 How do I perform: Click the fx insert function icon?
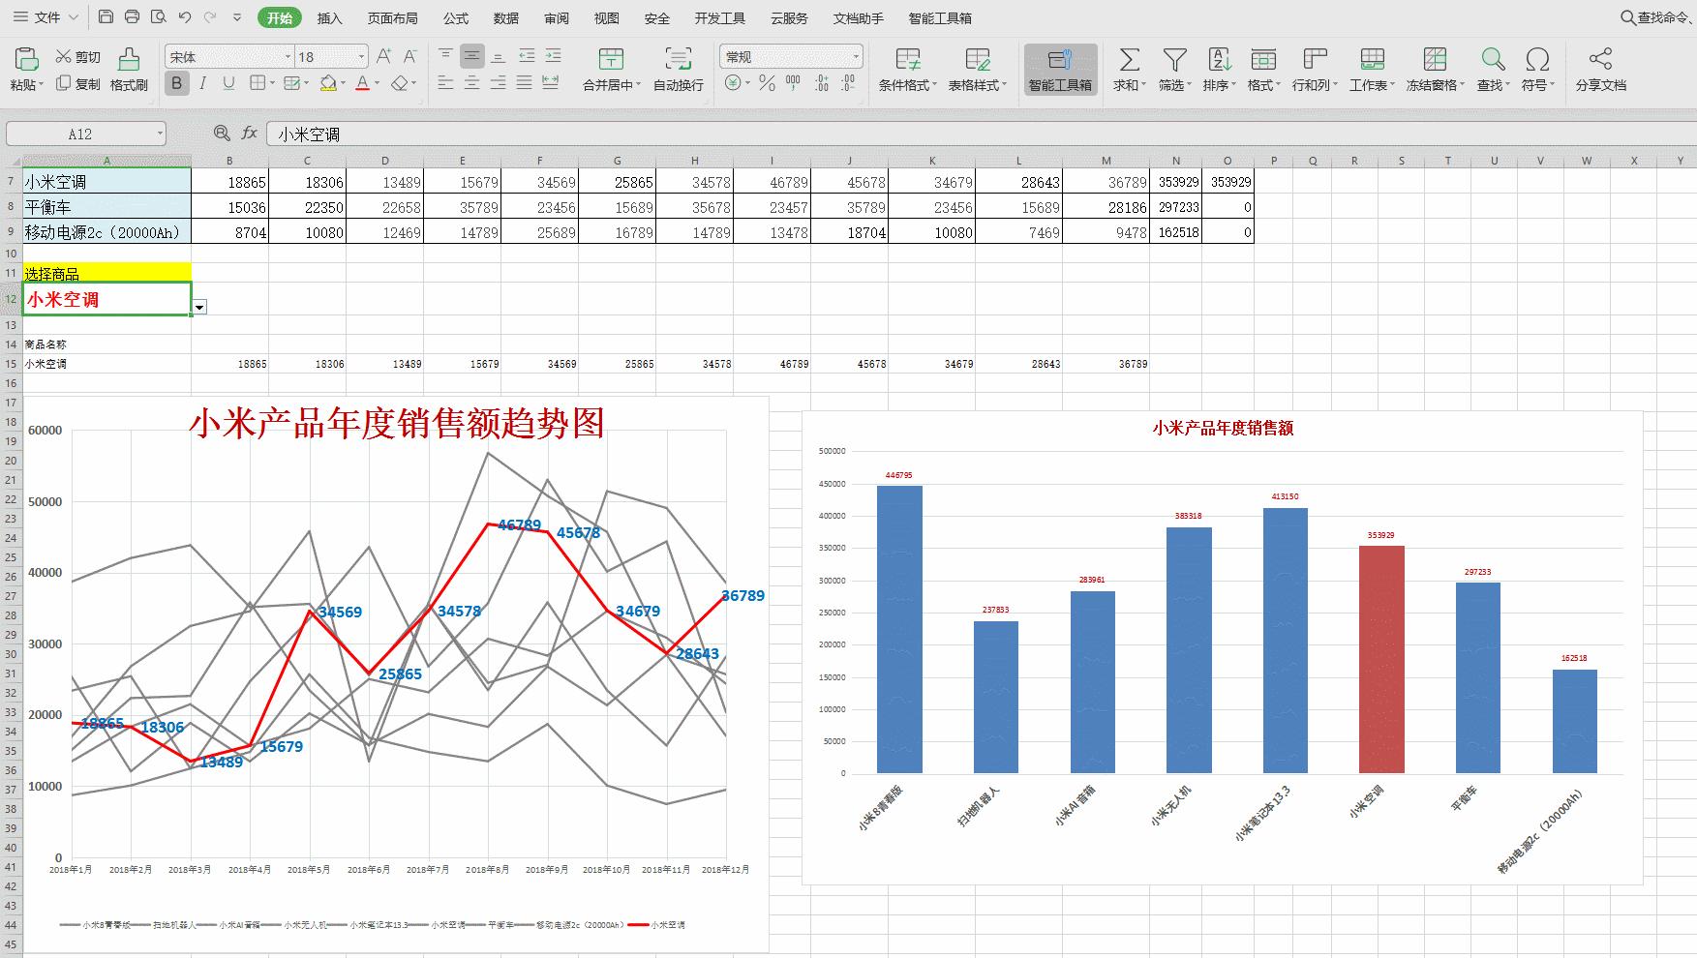[250, 134]
